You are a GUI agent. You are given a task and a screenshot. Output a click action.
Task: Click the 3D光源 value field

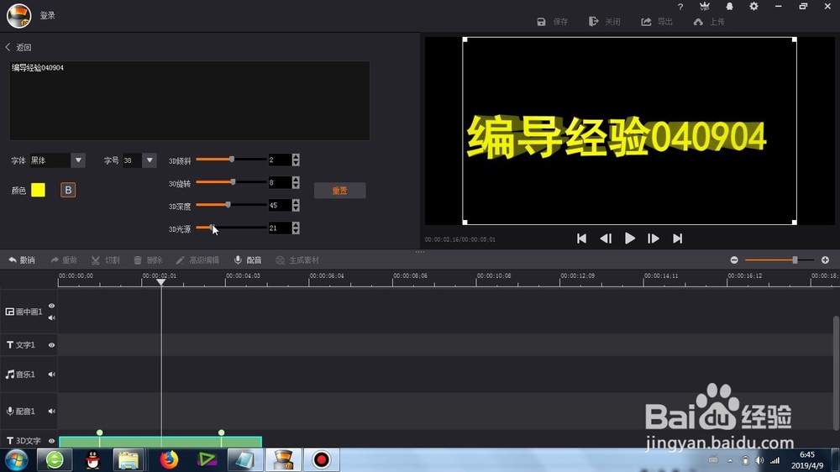click(280, 228)
